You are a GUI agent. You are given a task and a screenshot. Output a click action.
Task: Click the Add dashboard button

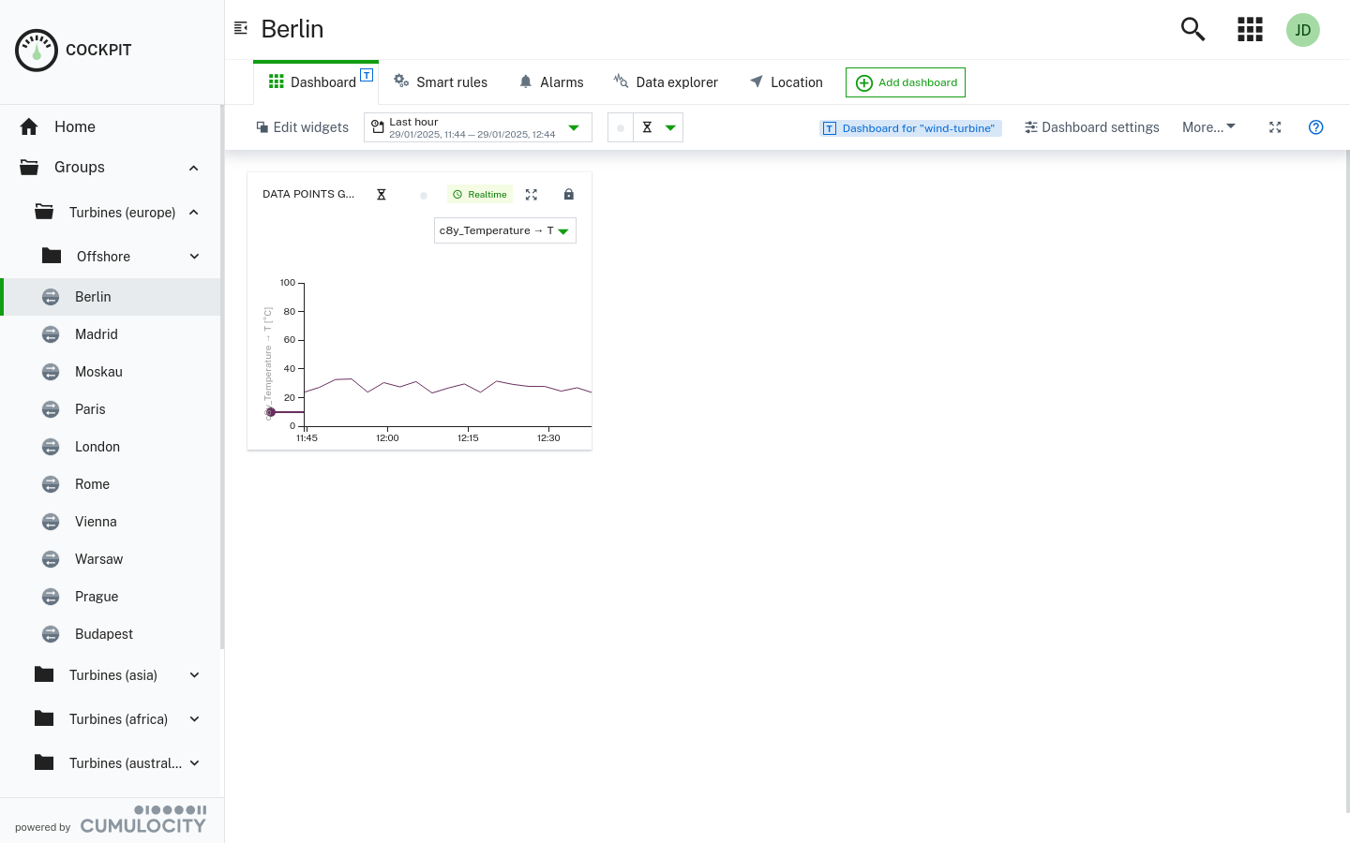click(x=905, y=82)
